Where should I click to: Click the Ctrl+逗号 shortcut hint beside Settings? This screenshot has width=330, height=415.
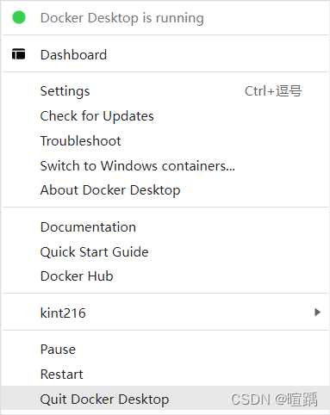click(273, 91)
